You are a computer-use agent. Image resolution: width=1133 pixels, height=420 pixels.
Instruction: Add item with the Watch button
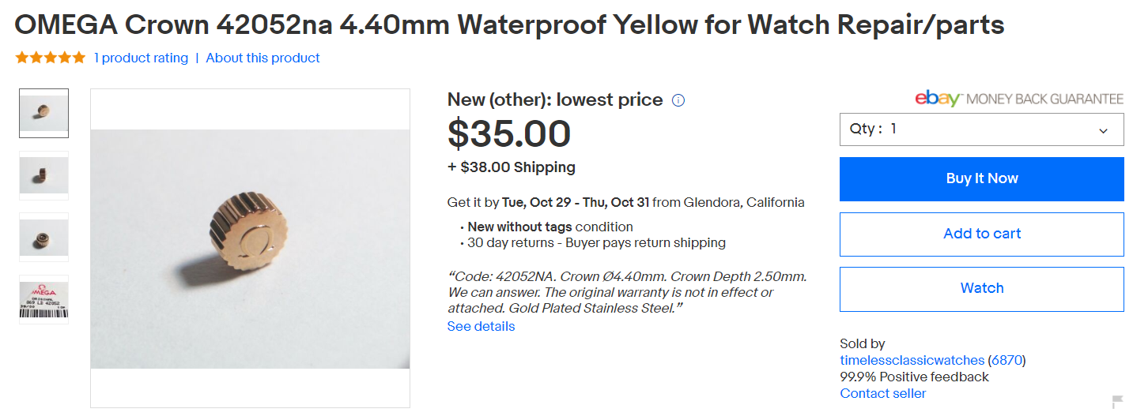point(981,288)
